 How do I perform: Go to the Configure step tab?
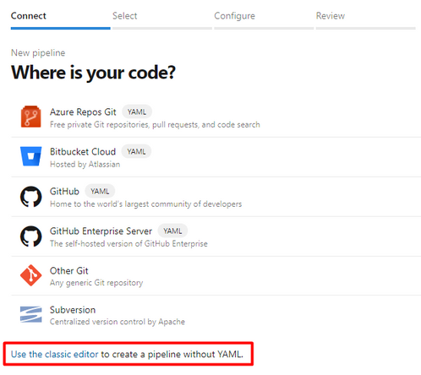pyautogui.click(x=234, y=16)
